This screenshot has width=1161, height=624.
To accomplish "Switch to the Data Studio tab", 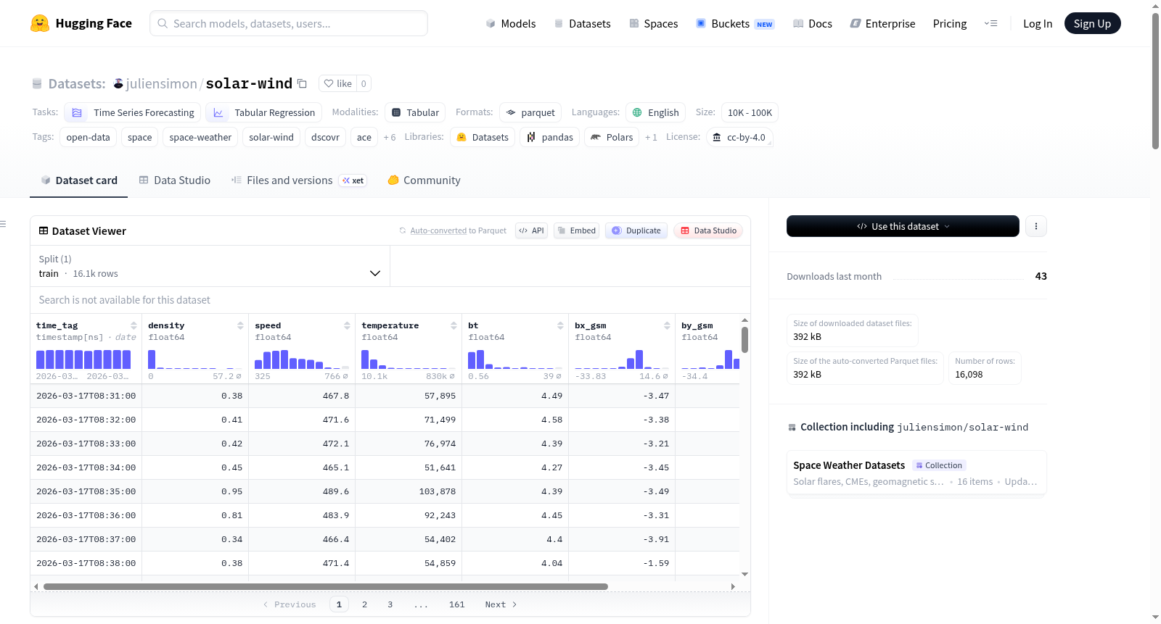I will [x=175, y=180].
